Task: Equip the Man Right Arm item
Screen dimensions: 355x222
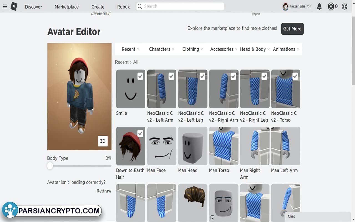Action: pos(255,146)
